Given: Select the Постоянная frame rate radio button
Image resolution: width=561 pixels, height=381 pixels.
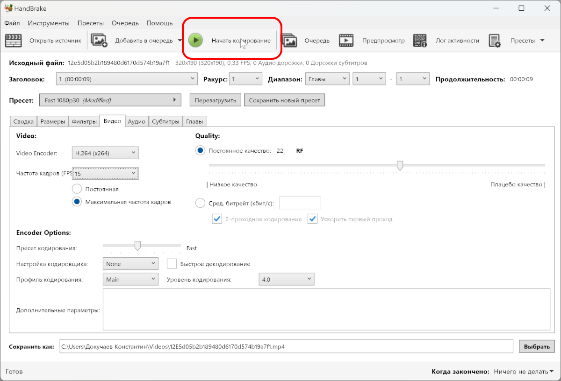Looking at the screenshot, I should [x=77, y=189].
